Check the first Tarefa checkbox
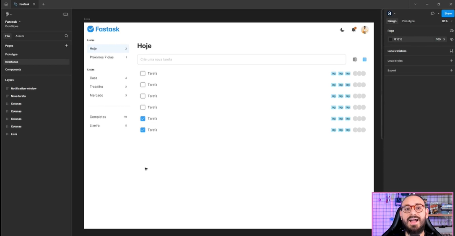Viewport: 455px width, 236px height. coord(143,73)
